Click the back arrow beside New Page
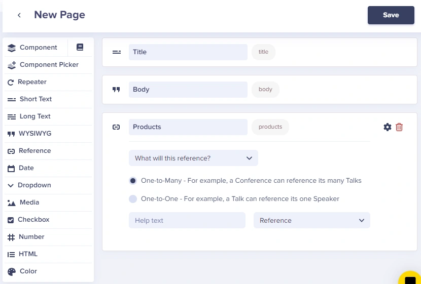Image resolution: width=421 pixels, height=284 pixels. point(19,15)
